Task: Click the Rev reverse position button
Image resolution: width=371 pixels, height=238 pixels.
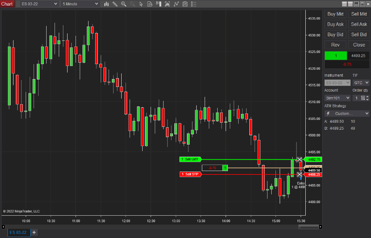Action: [x=335, y=45]
